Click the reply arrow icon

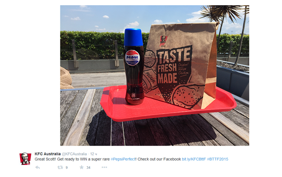(x=37, y=167)
